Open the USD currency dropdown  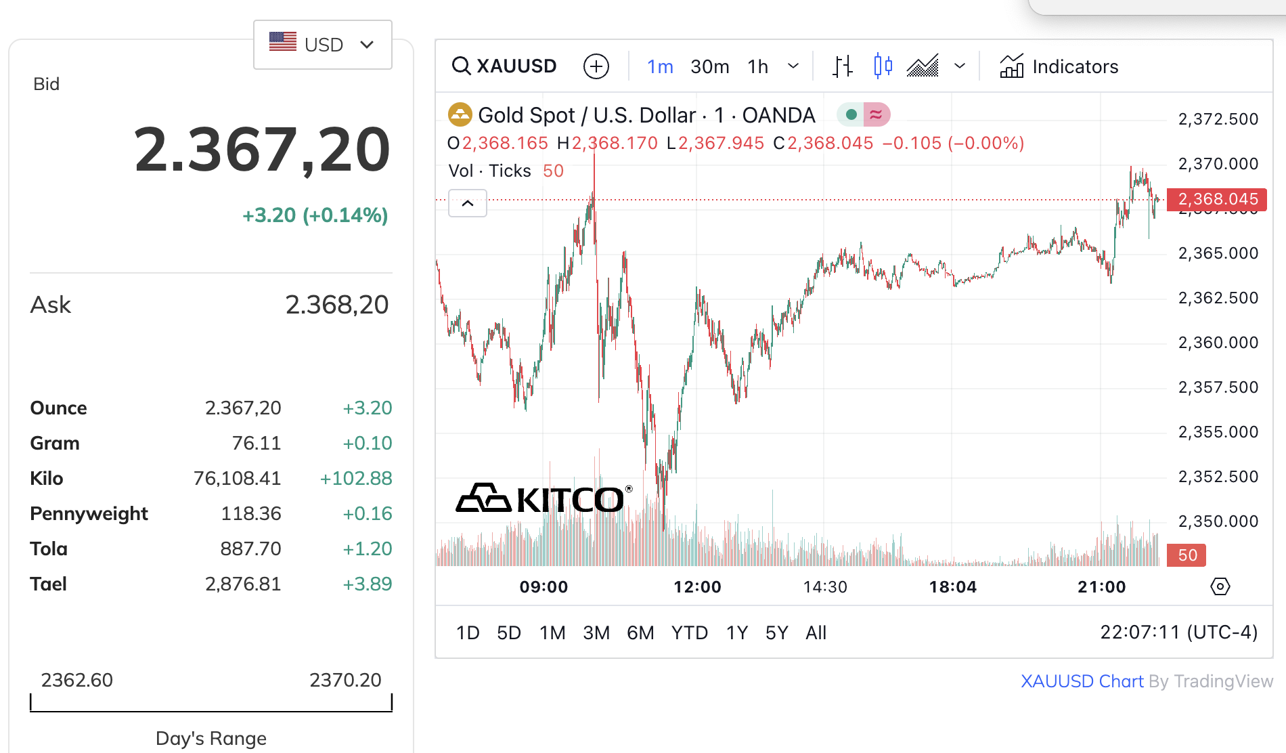click(323, 45)
